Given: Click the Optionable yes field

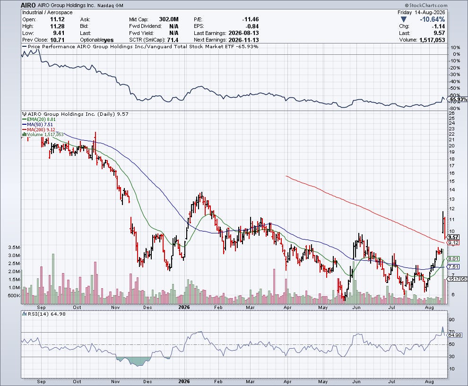Looking at the screenshot, I should point(97,40).
